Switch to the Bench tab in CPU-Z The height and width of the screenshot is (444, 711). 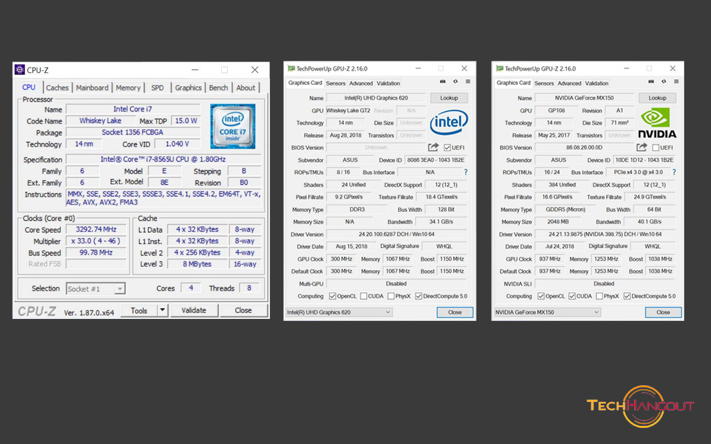(219, 88)
